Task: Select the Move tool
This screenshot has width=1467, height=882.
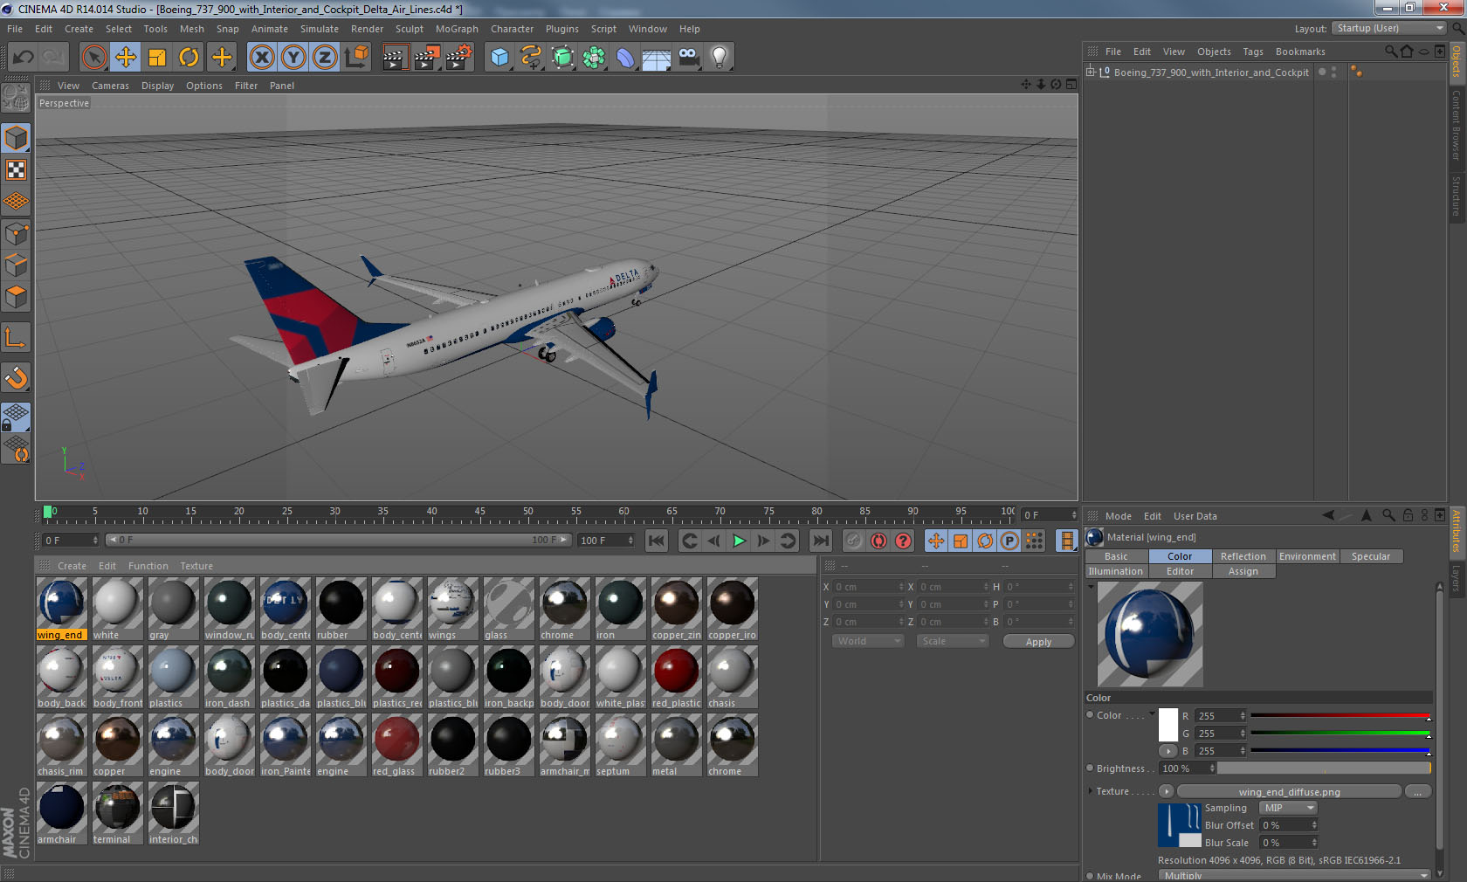Action: (x=126, y=58)
